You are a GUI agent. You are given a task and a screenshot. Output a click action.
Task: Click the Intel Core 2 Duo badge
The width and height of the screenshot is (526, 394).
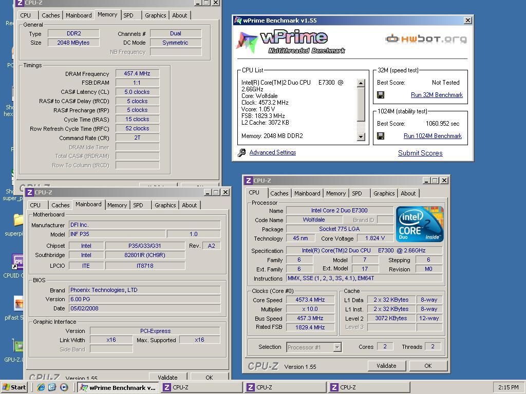pyautogui.click(x=420, y=224)
